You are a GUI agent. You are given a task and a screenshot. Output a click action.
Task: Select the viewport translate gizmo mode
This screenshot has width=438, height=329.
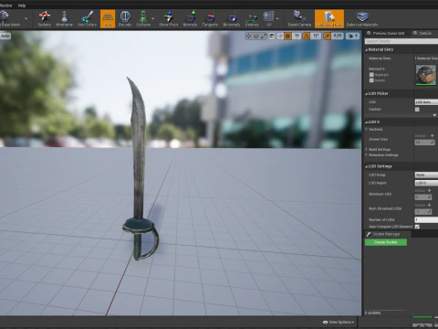click(x=248, y=37)
